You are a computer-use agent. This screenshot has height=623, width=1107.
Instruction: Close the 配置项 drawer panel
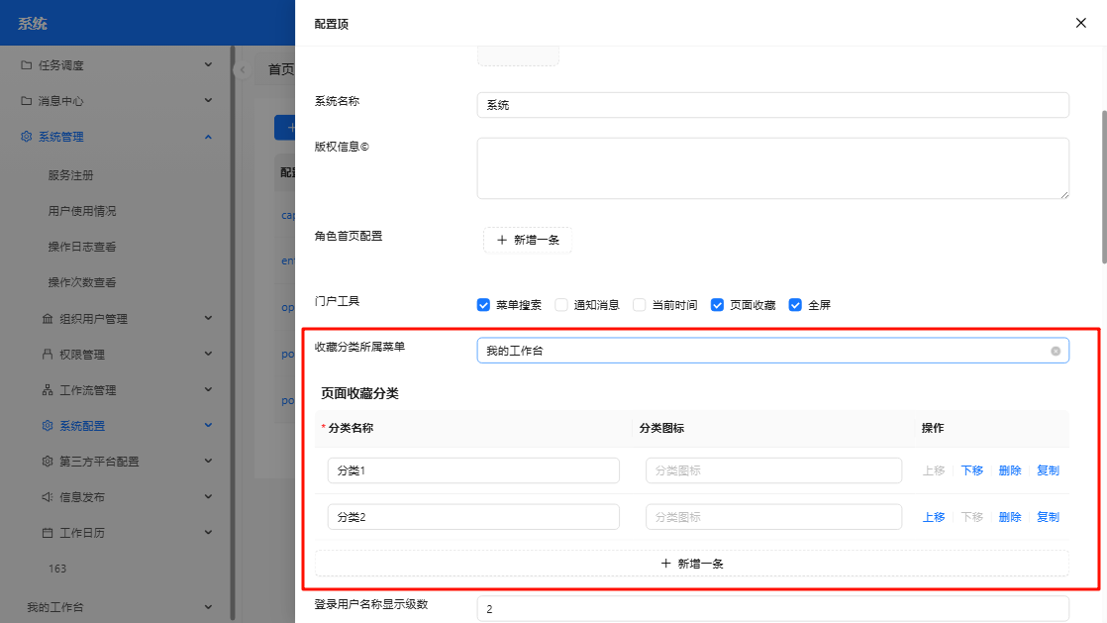coord(1081,24)
